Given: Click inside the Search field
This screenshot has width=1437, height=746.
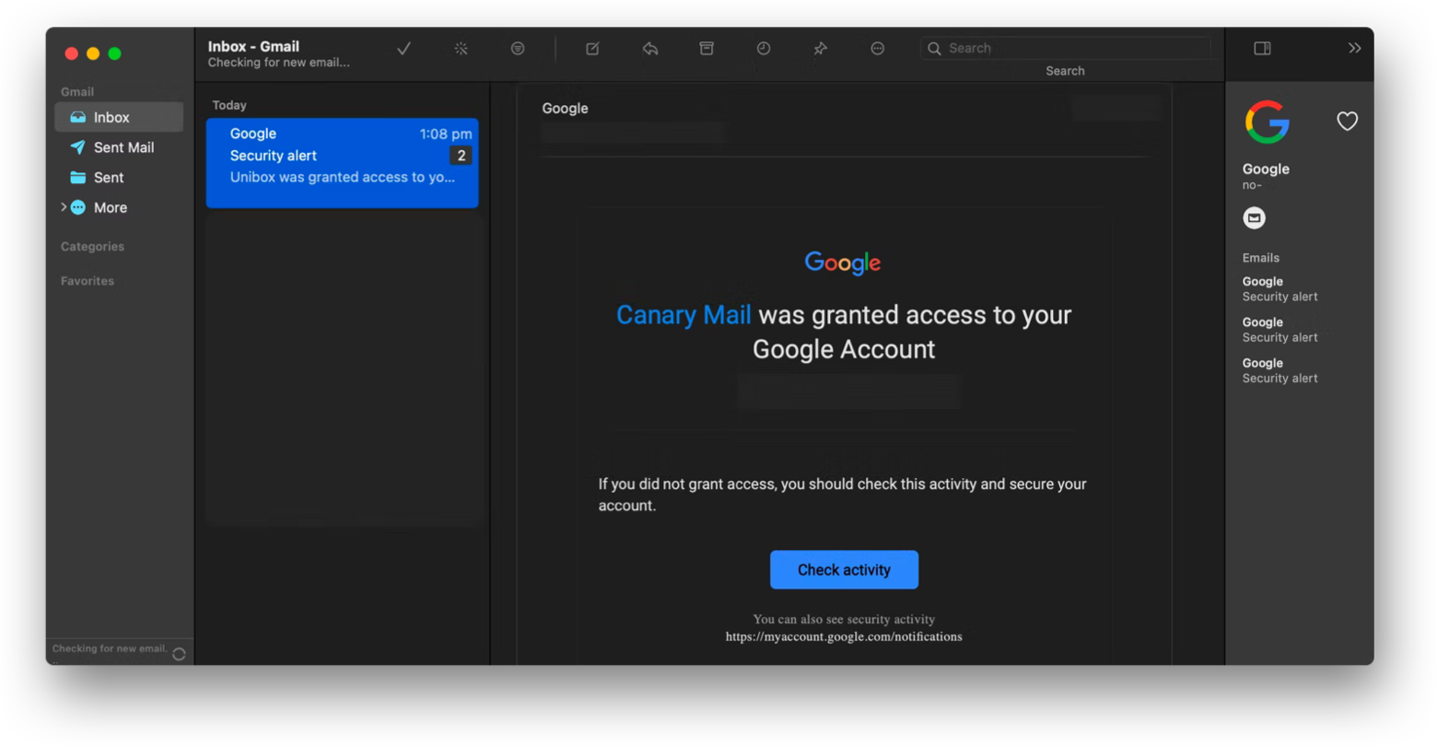Looking at the screenshot, I should 1066,48.
